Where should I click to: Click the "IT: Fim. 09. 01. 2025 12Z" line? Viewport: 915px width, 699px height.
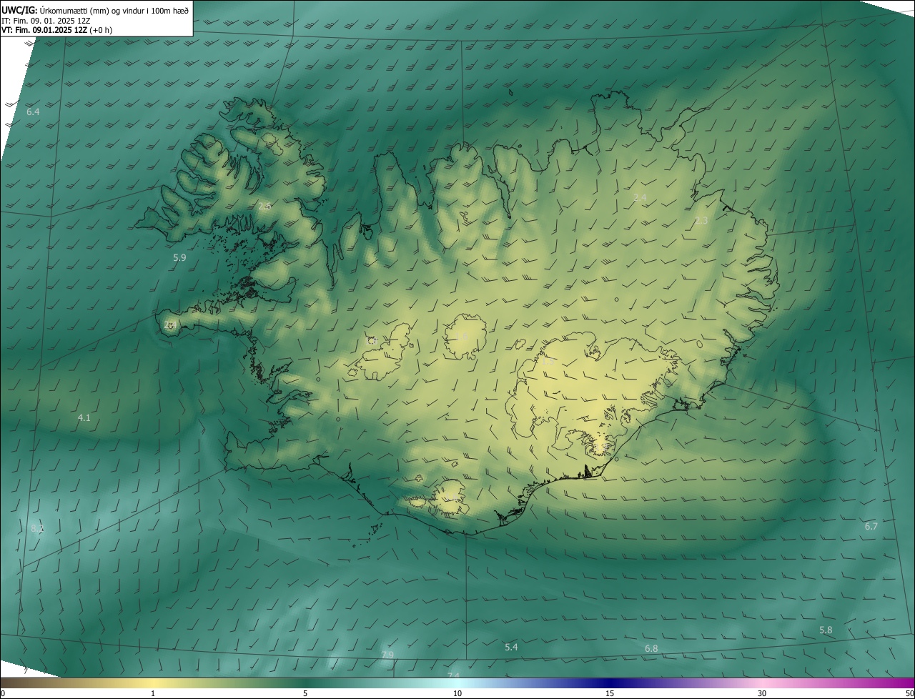click(46, 20)
